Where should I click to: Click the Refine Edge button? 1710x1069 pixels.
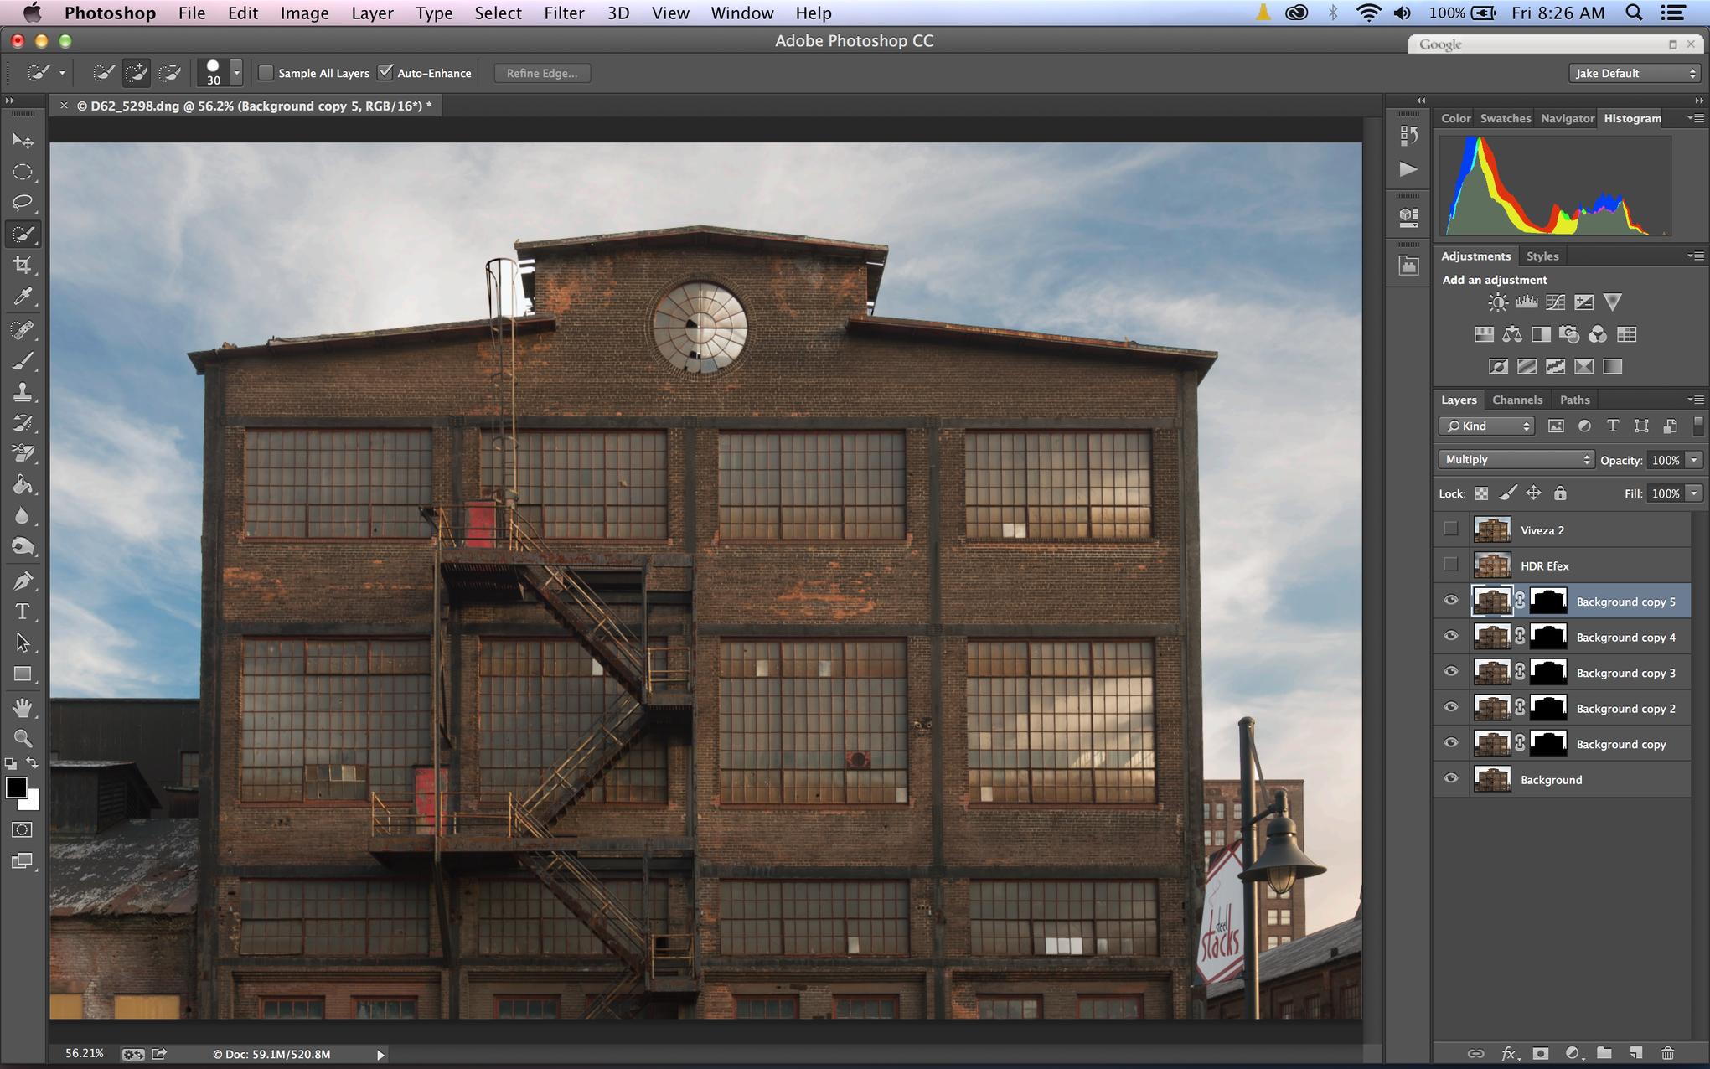(541, 73)
